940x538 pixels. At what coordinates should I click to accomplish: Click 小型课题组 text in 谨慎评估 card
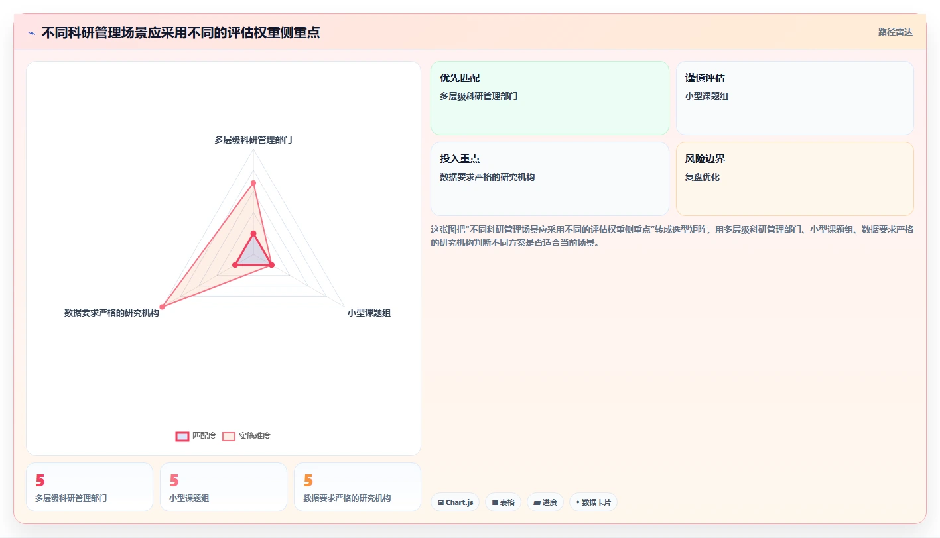click(707, 96)
